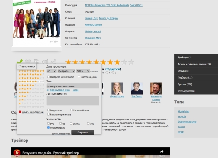Image resolution: width=218 pixels, height=158 pixels.
Task: Click the dark Сохранить button
Action: [83, 132]
